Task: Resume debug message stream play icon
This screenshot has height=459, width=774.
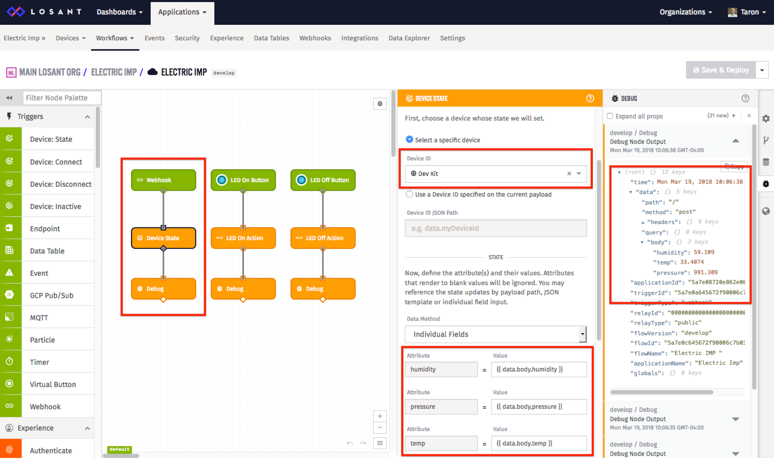Action: click(734, 115)
